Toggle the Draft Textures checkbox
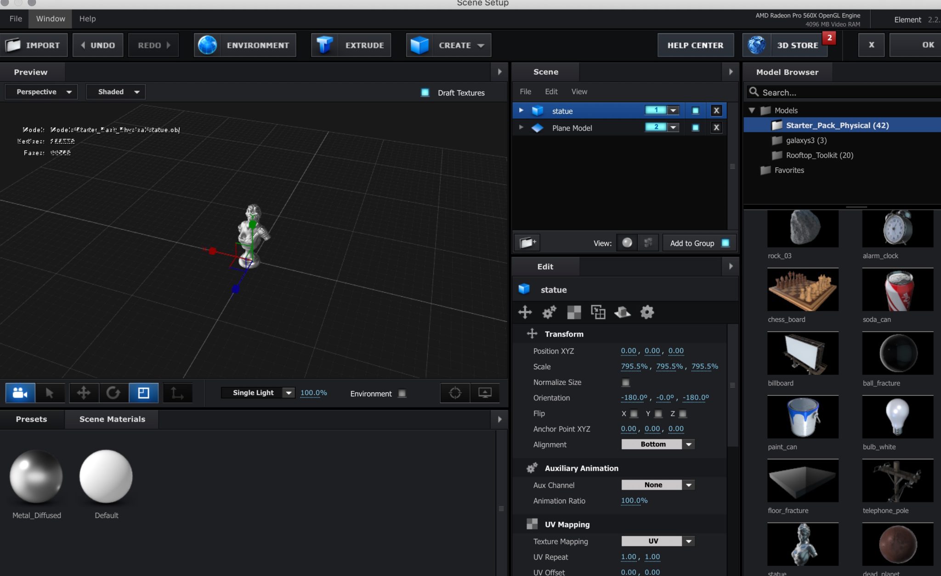 click(x=424, y=92)
